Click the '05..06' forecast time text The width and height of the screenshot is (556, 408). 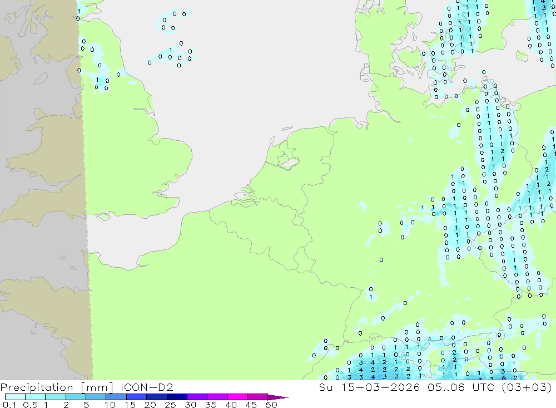coord(446,387)
